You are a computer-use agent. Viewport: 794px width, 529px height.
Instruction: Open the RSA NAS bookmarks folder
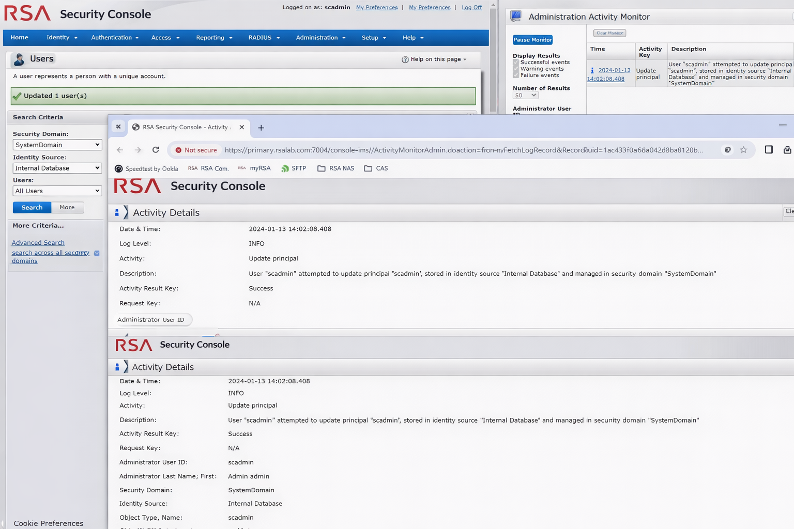coord(335,168)
